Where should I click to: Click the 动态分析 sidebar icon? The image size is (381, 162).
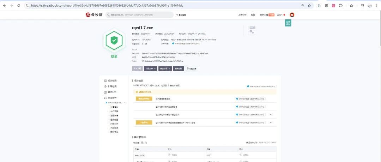105,98
